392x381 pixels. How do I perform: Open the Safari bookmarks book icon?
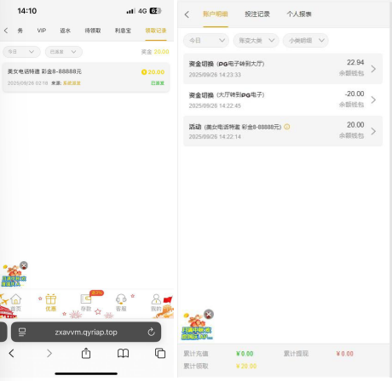(123, 353)
